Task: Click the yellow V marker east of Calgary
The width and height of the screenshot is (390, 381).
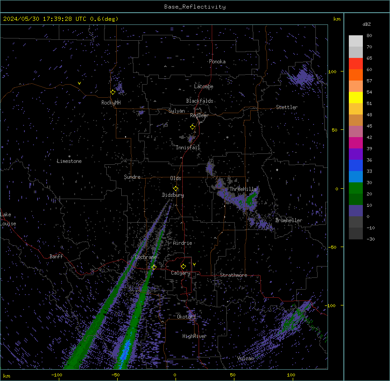Action: [194, 264]
